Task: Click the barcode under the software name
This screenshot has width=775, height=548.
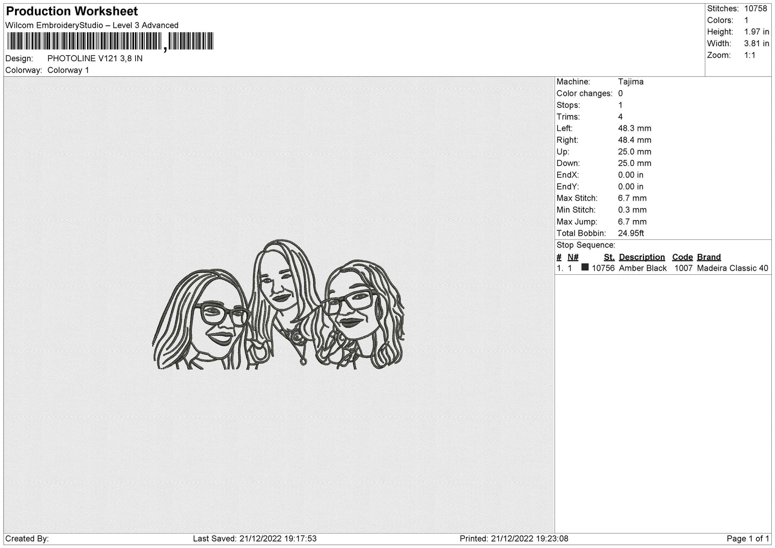Action: [109, 41]
